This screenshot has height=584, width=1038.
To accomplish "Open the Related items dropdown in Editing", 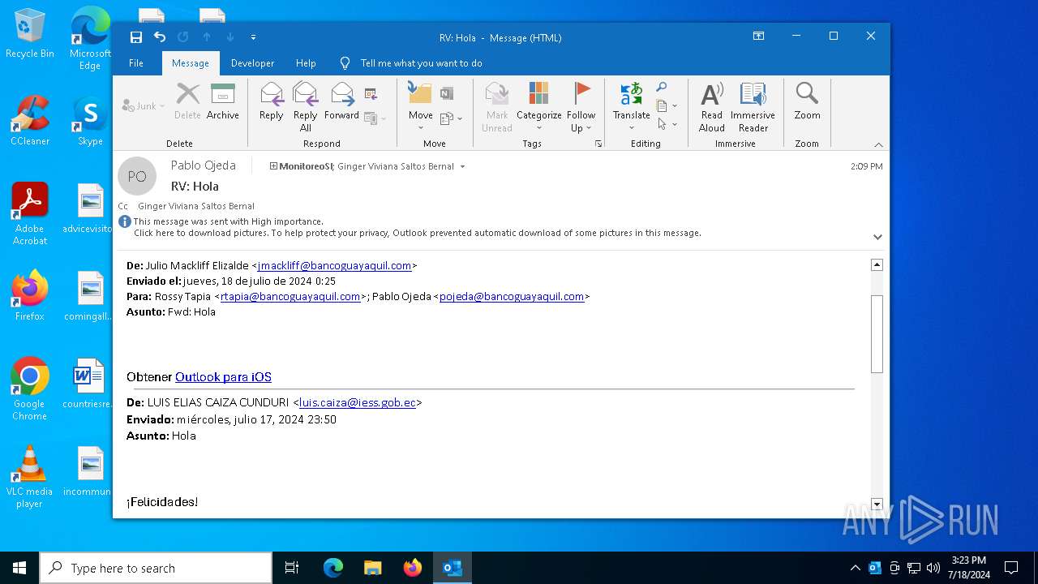I will pyautogui.click(x=667, y=106).
